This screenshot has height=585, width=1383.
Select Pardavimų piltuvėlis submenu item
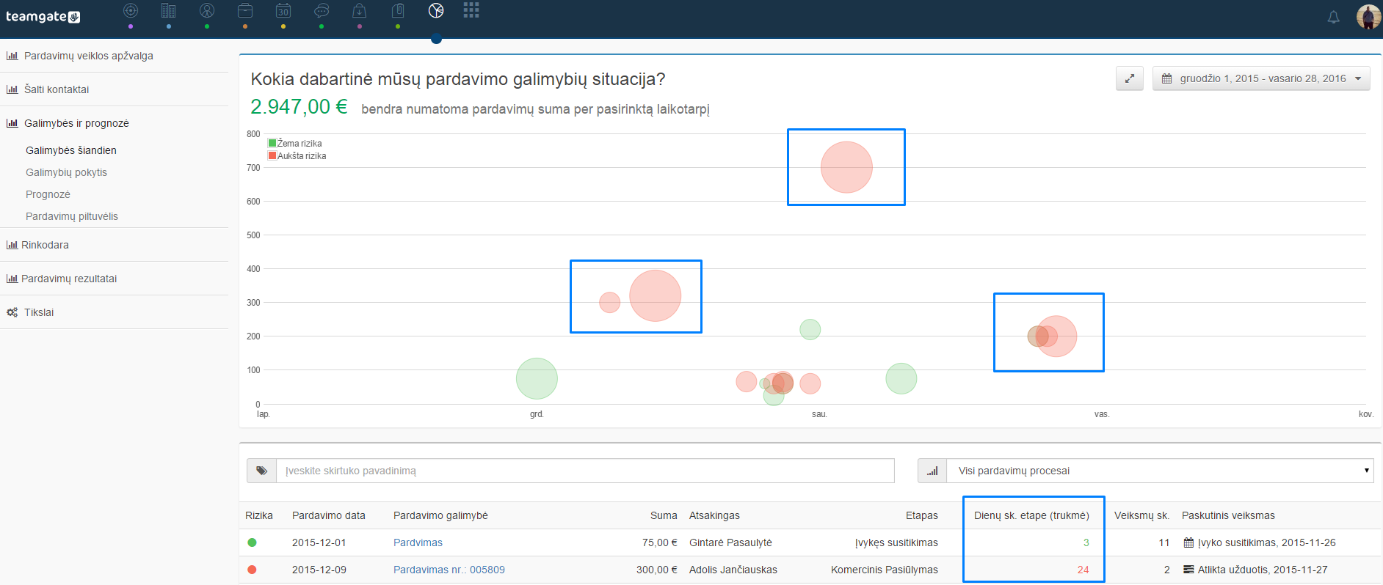72,216
